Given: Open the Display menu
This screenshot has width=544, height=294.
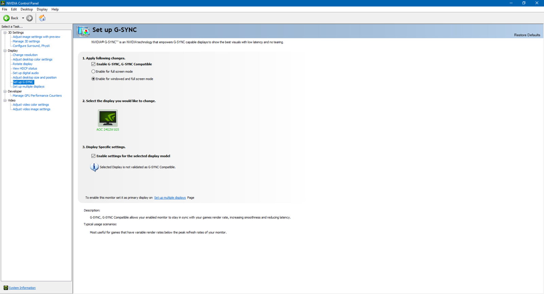Looking at the screenshot, I should (42, 9).
